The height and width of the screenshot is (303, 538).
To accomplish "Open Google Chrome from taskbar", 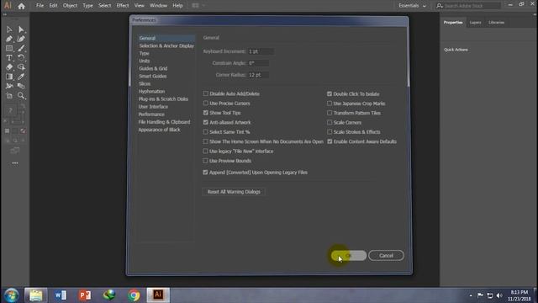I will pyautogui.click(x=134, y=295).
